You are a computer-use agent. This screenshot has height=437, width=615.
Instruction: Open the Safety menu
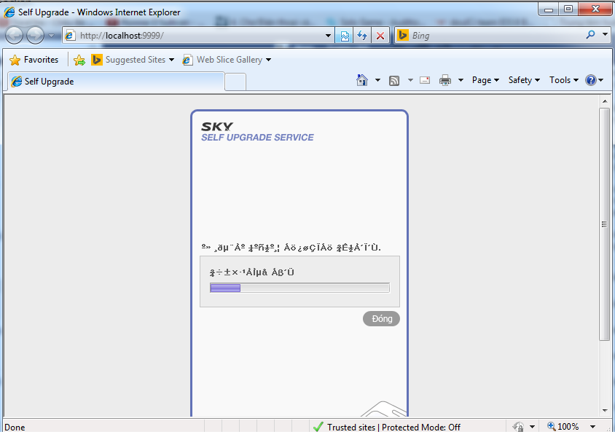(x=524, y=80)
